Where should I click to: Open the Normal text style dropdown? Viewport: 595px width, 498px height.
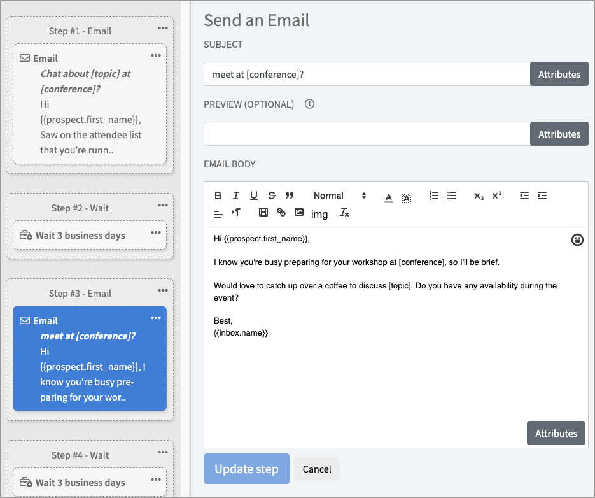pos(340,196)
